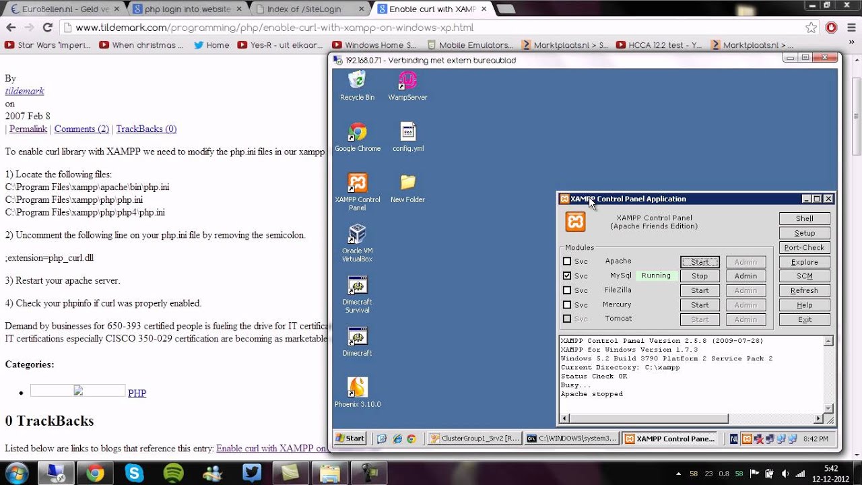Image resolution: width=862 pixels, height=485 pixels.
Task: Click the Chrome quick launch icon in remote taskbar
Action: pos(411,439)
